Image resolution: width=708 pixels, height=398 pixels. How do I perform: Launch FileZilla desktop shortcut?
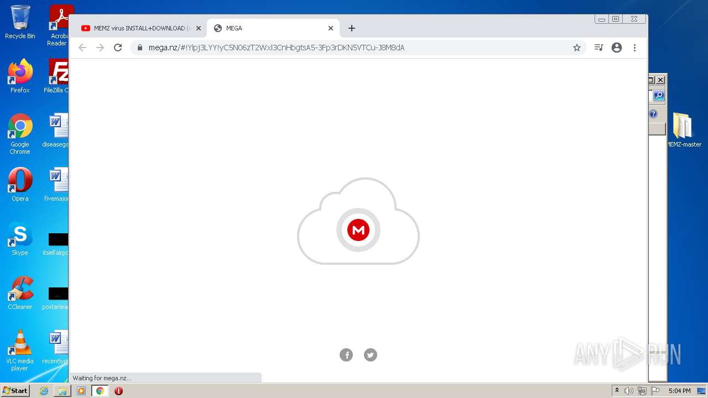[x=58, y=76]
